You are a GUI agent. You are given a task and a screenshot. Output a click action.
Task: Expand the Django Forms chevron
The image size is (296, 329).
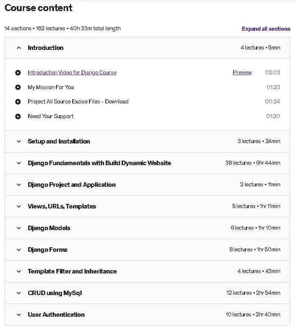coord(19,250)
